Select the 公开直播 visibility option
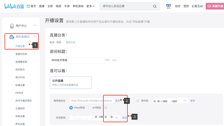The width and height of the screenshot is (224, 126). (x=71, y=83)
